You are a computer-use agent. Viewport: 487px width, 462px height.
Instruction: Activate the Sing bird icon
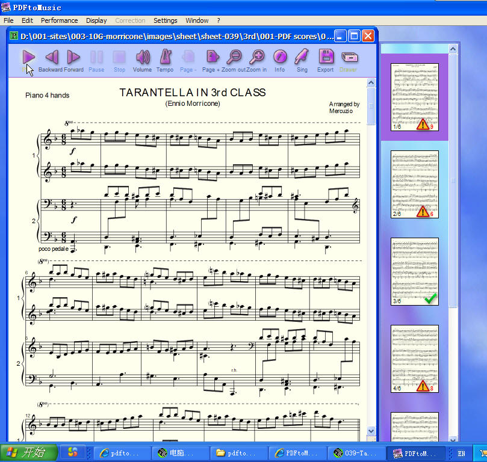[302, 57]
